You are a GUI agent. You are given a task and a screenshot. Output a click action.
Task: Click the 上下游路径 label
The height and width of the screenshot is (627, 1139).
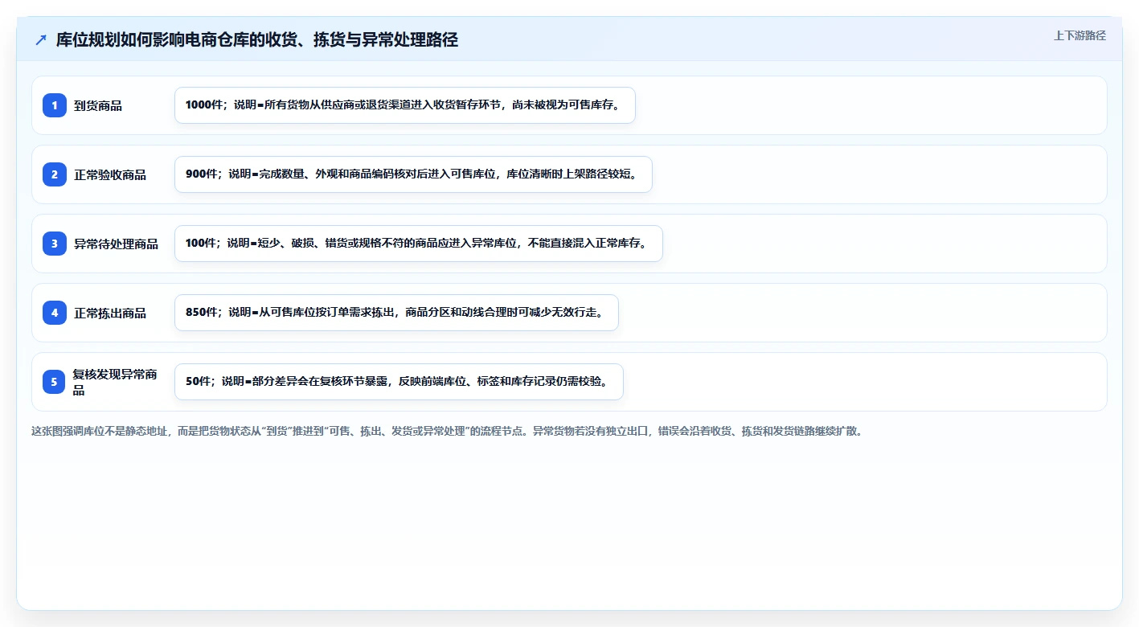[1080, 35]
